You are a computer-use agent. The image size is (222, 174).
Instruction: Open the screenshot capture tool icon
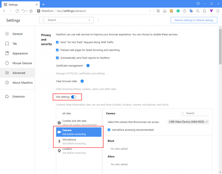tap(158, 11)
